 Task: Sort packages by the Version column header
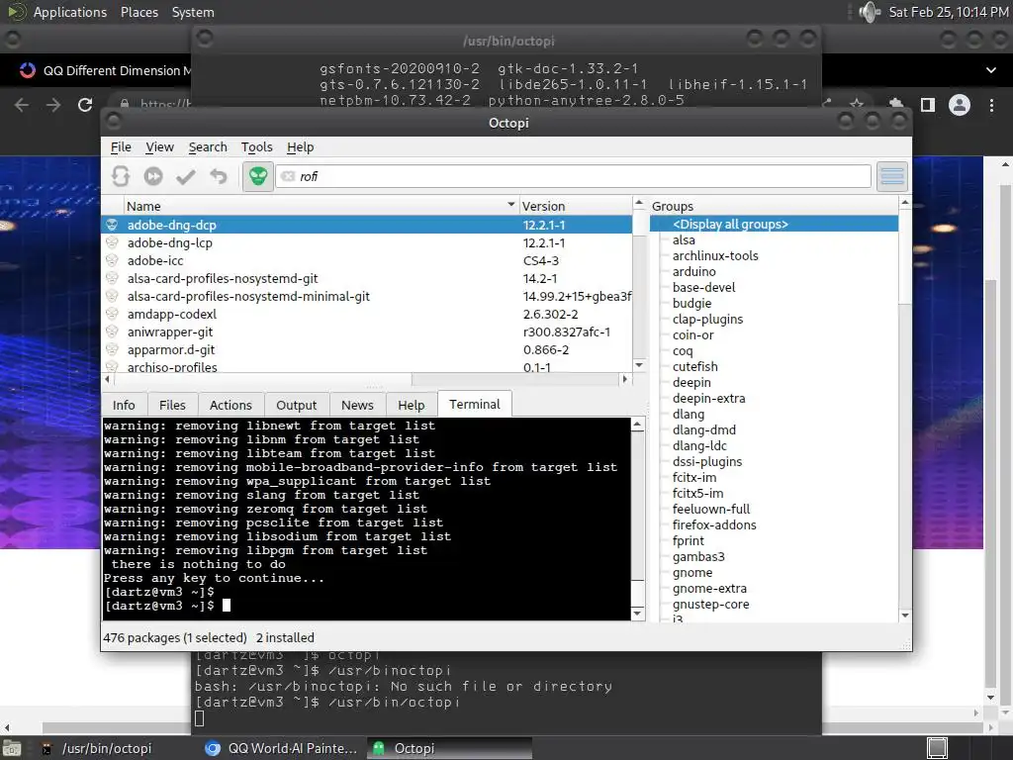tap(575, 206)
